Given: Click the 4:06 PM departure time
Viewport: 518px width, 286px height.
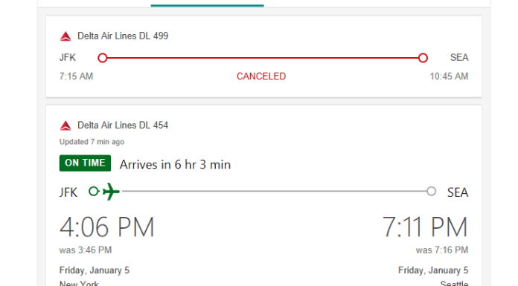Looking at the screenshot, I should click(106, 227).
